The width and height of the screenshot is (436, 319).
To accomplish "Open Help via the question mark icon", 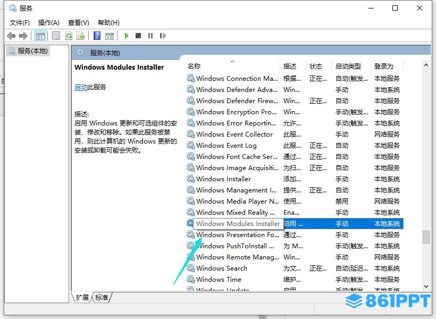I will tap(97, 36).
